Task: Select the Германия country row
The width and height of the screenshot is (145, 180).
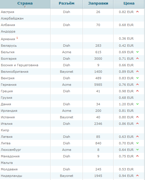Action: point(72,85)
